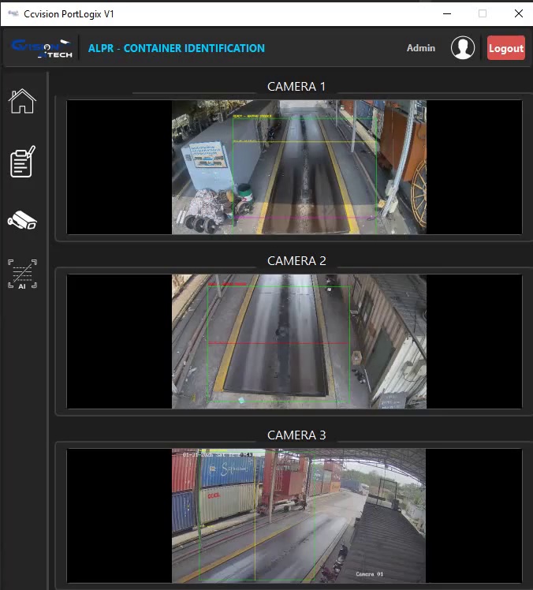Click the Admin user avatar icon

click(x=463, y=48)
